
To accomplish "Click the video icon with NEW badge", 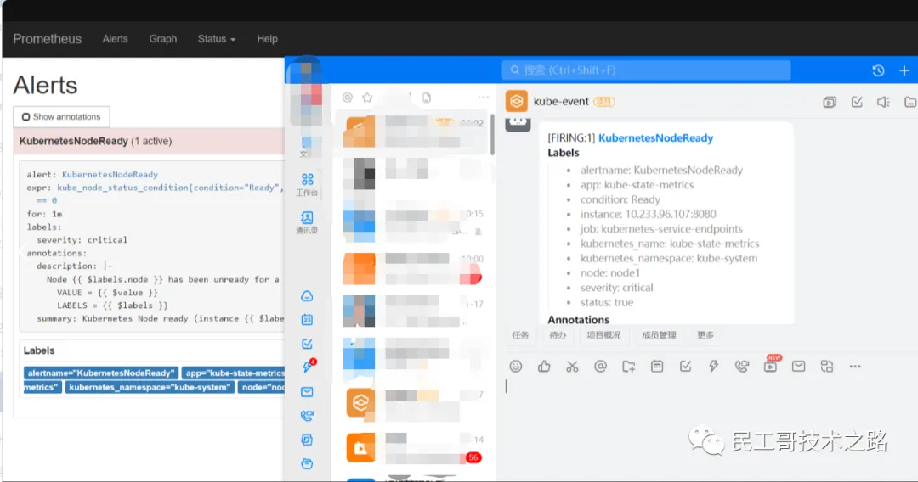I will tap(771, 365).
